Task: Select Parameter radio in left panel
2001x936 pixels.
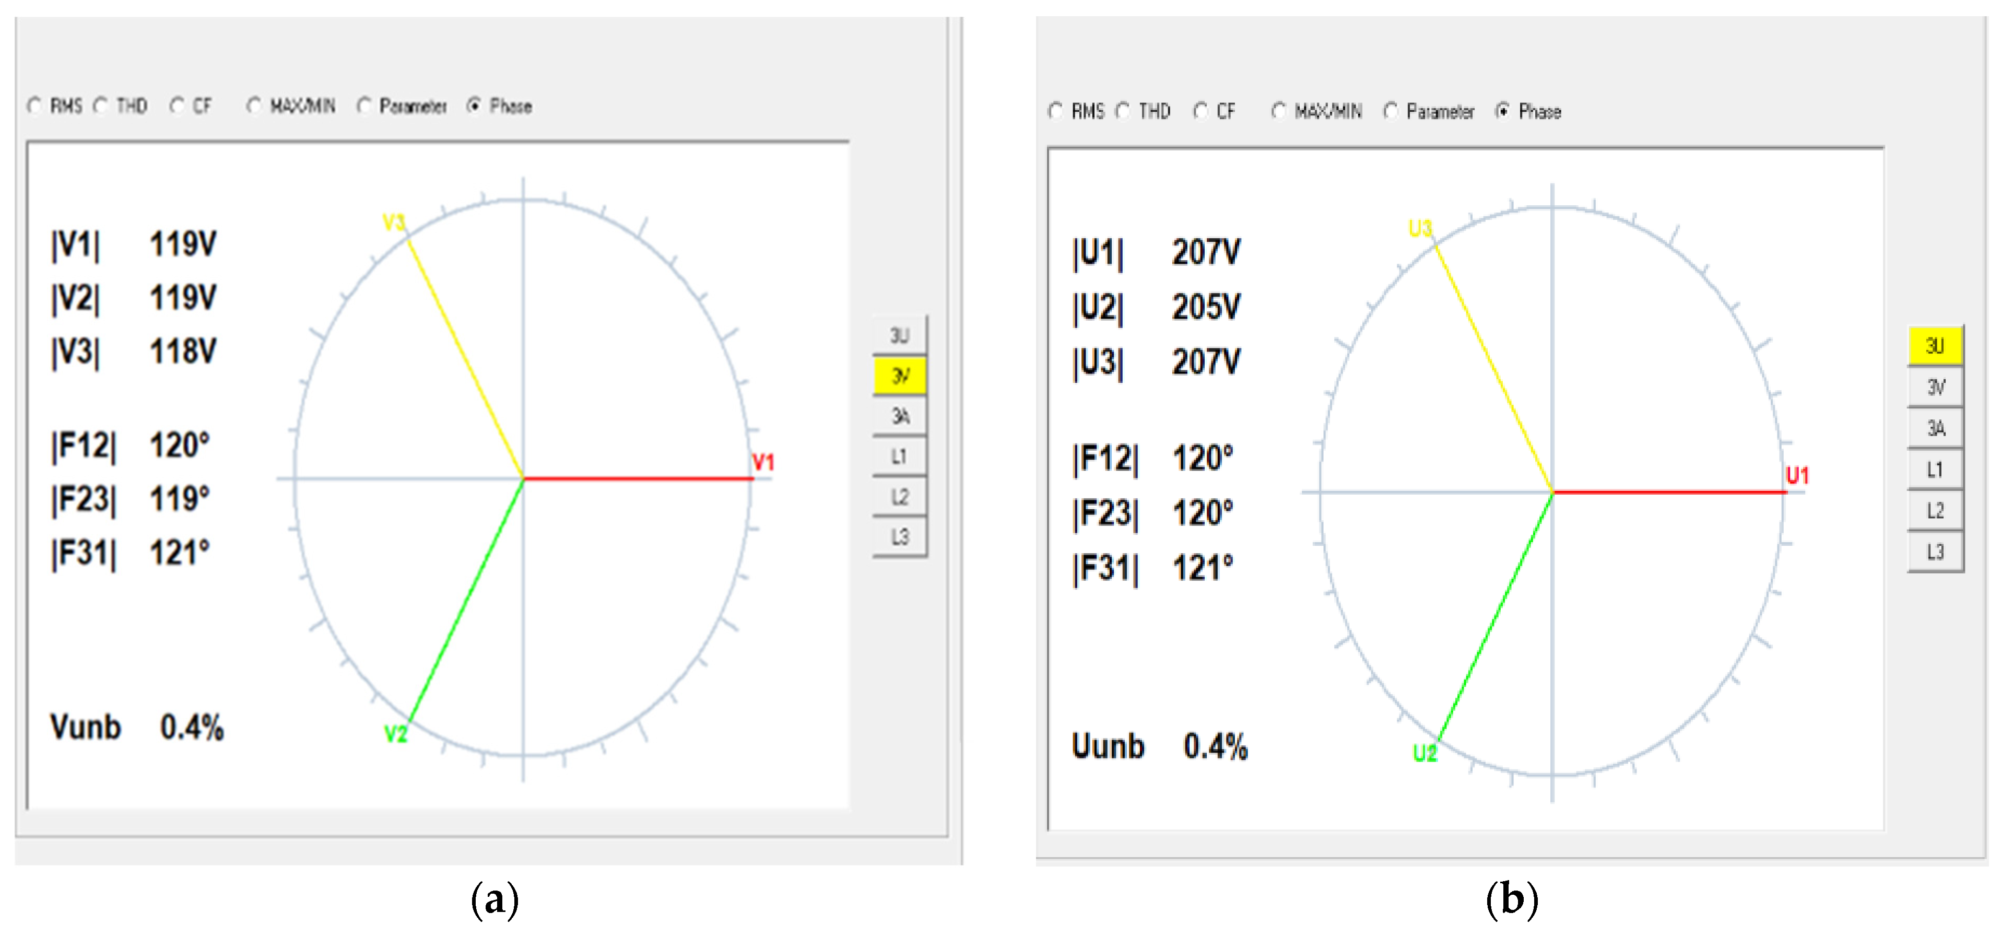Action: point(363,106)
